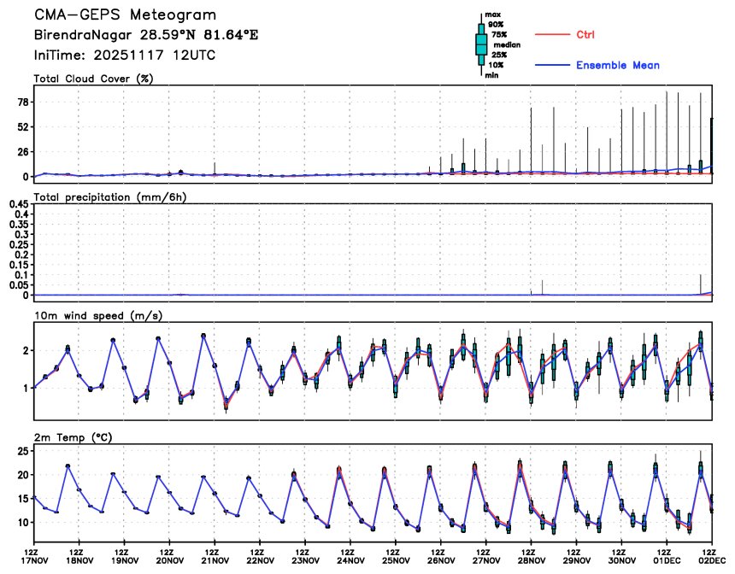Screen dimensions: 735x574
Task: Click the 0.3 tick on precipitation axis
Action: (21, 234)
